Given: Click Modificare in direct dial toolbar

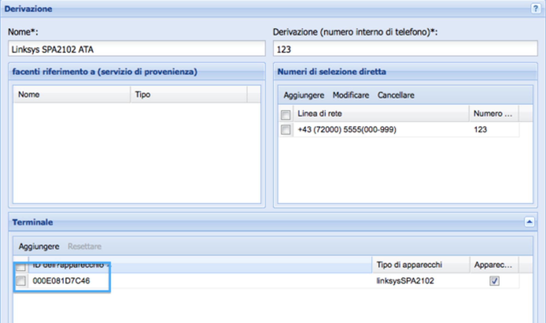Looking at the screenshot, I should 351,95.
